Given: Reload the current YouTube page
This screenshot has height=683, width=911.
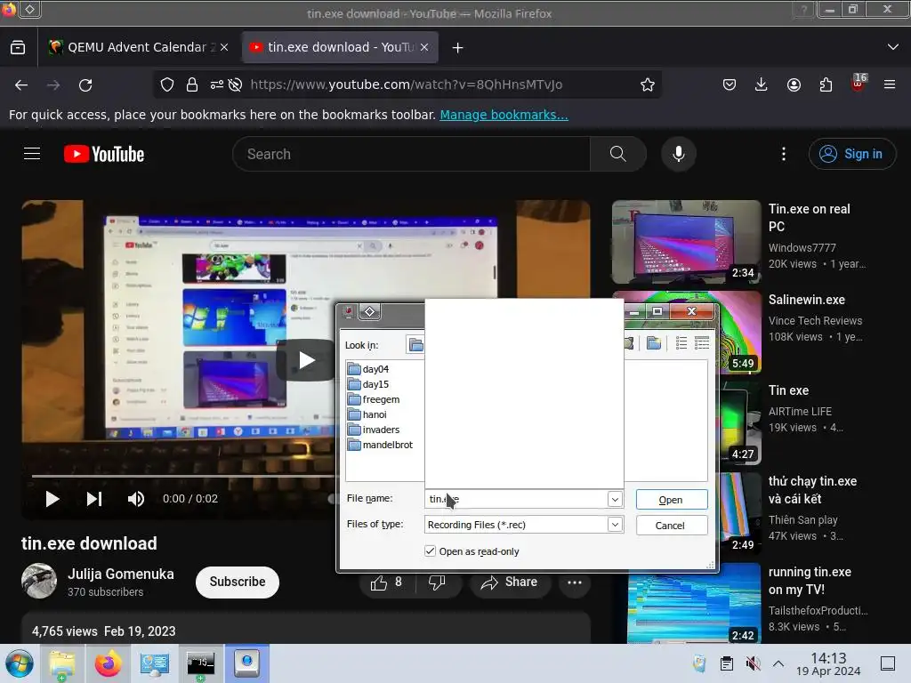Looking at the screenshot, I should point(85,85).
